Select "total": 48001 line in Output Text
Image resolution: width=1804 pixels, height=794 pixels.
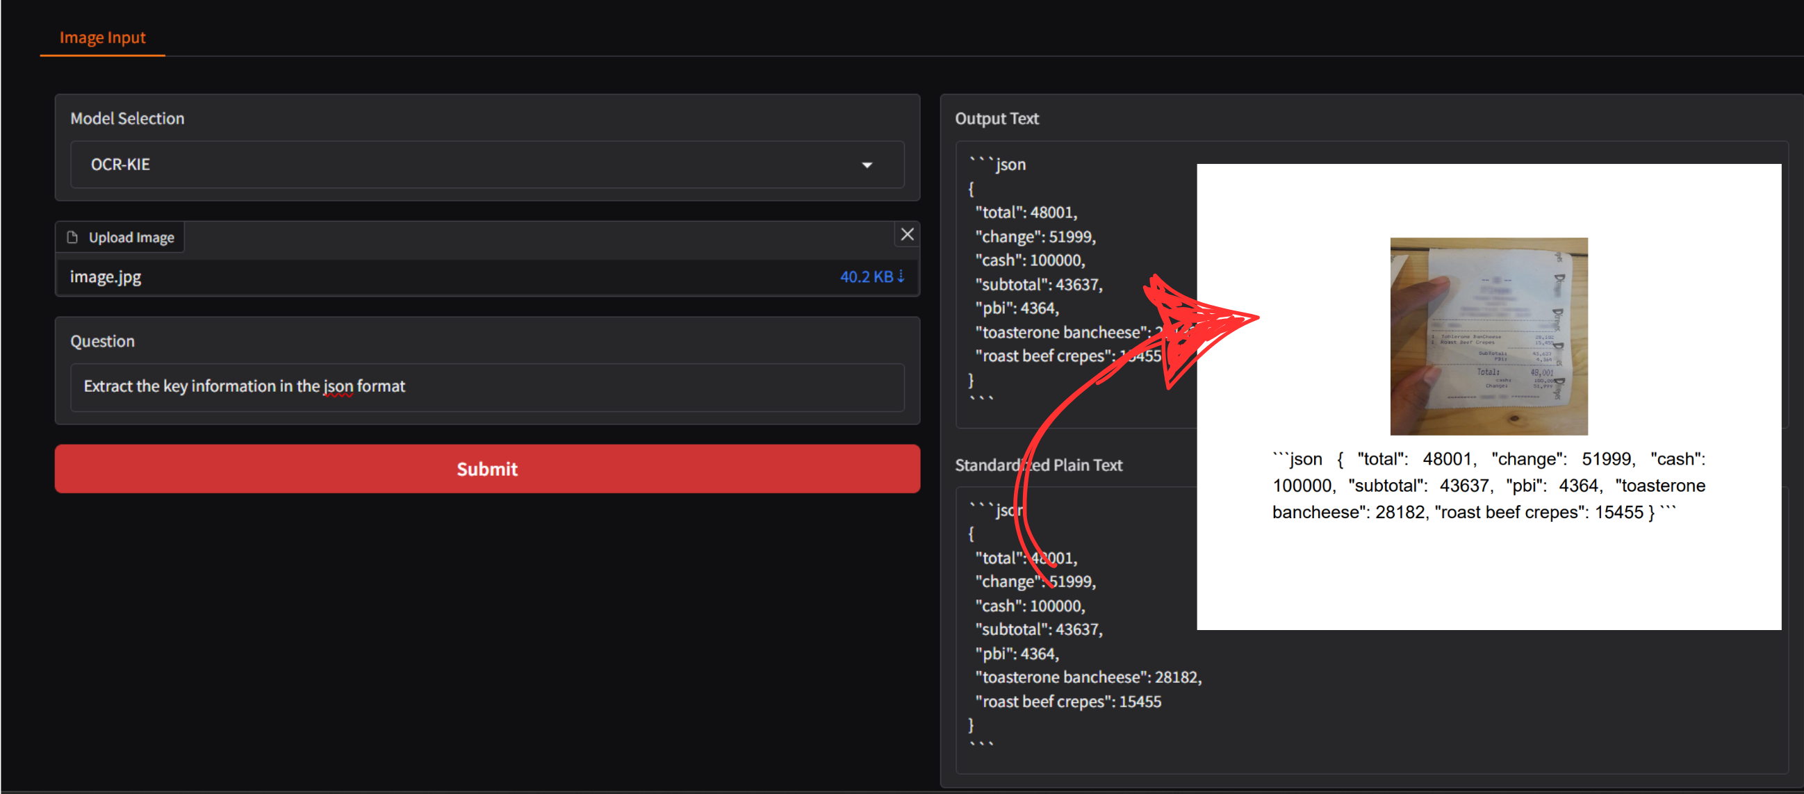(x=1026, y=213)
